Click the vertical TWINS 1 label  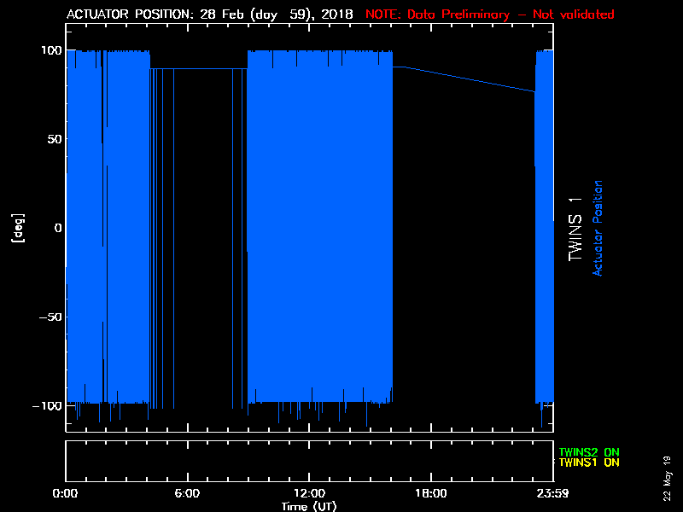(575, 228)
